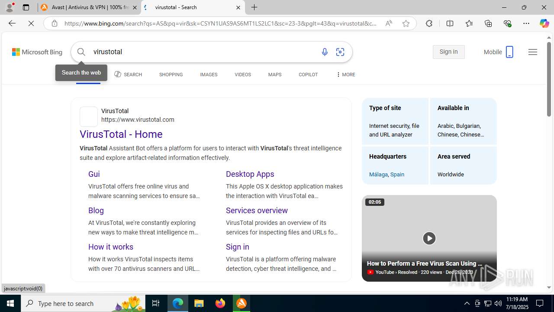Open the notification center icon
The height and width of the screenshot is (312, 554).
540,303
